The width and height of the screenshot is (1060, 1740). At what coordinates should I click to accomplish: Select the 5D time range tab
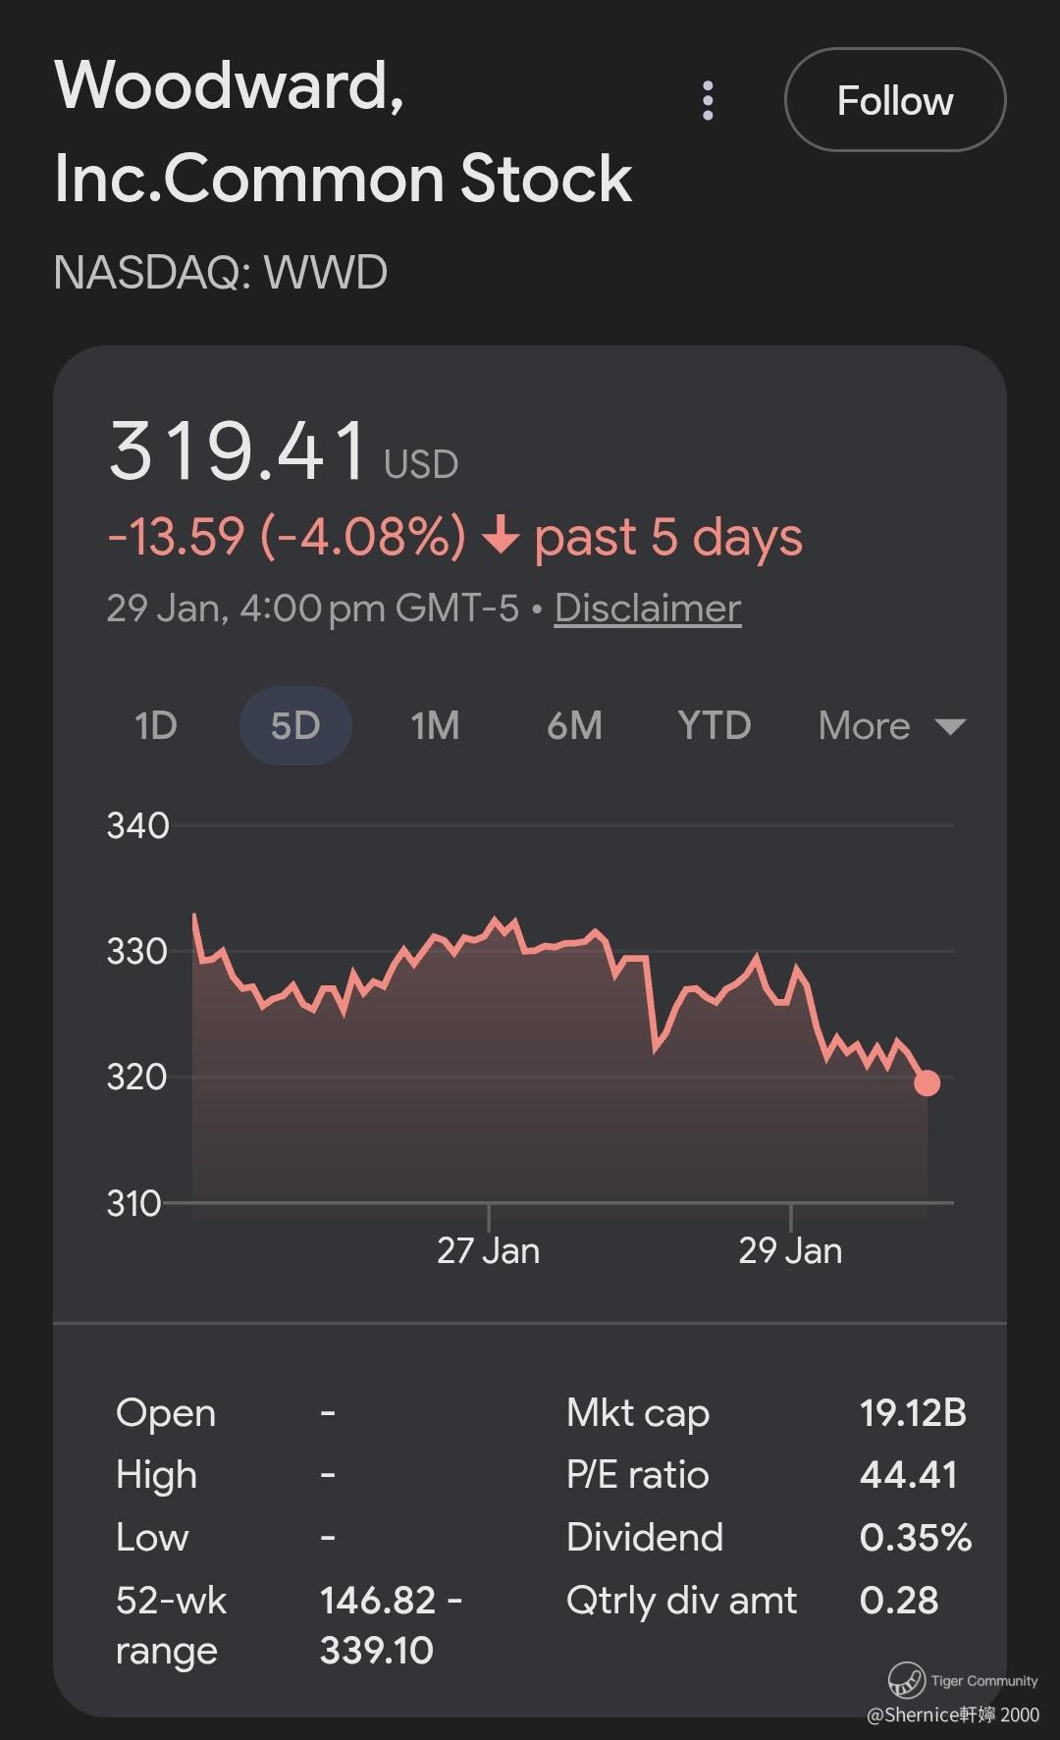pyautogui.click(x=295, y=726)
